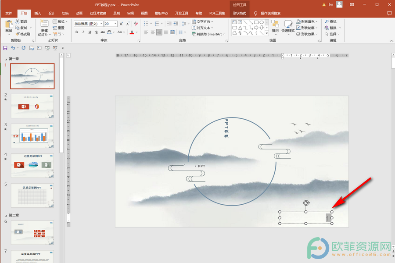Click the rotate handle above selected textbox
Viewport: 395px width, 263px height.
pos(306,203)
